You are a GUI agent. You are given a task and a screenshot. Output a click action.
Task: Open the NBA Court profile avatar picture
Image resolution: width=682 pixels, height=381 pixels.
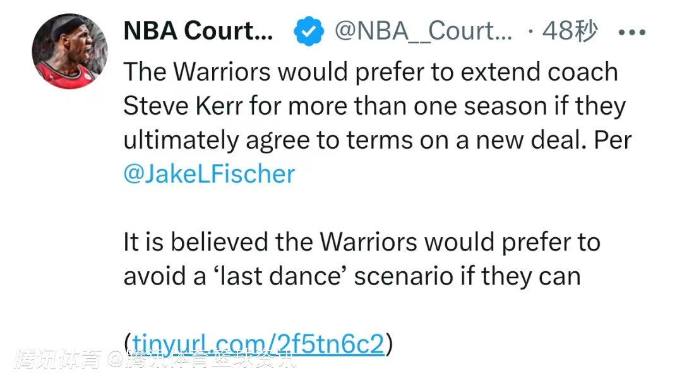pos(69,51)
